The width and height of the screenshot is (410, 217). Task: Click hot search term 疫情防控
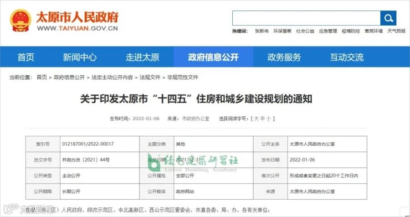[351, 31]
